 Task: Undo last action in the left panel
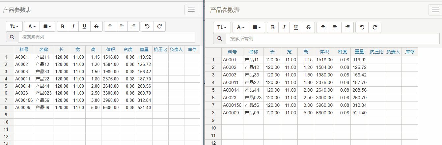(147, 26)
